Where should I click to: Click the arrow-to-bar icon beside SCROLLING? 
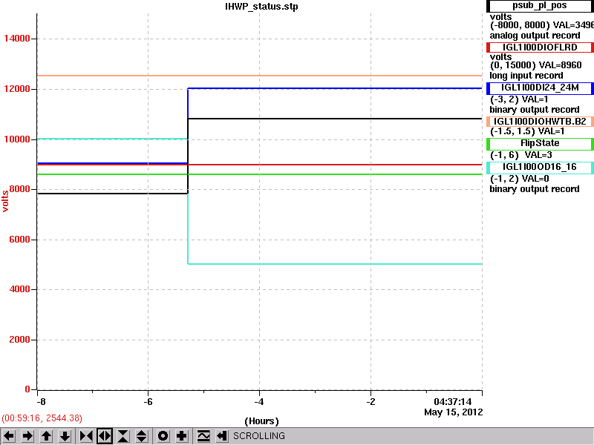click(222, 436)
